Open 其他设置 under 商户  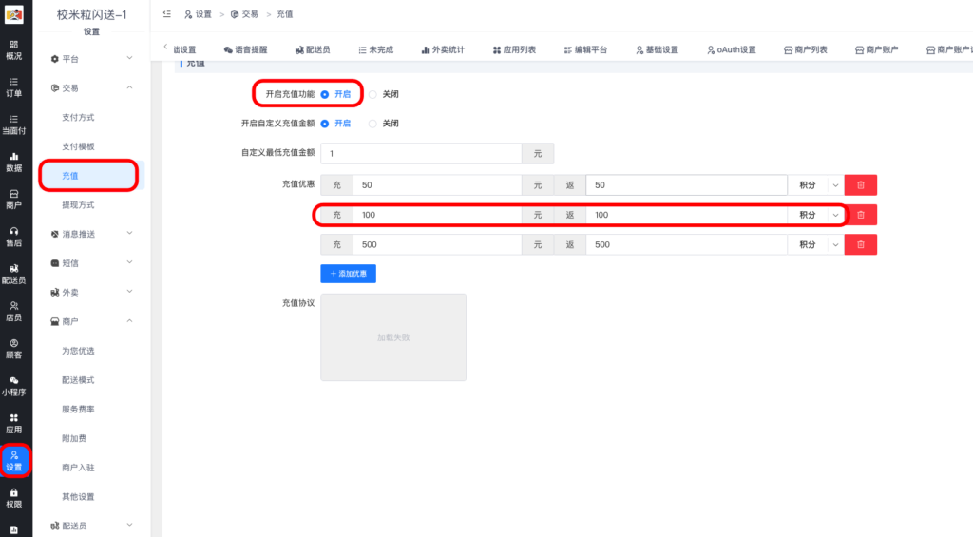coord(78,497)
